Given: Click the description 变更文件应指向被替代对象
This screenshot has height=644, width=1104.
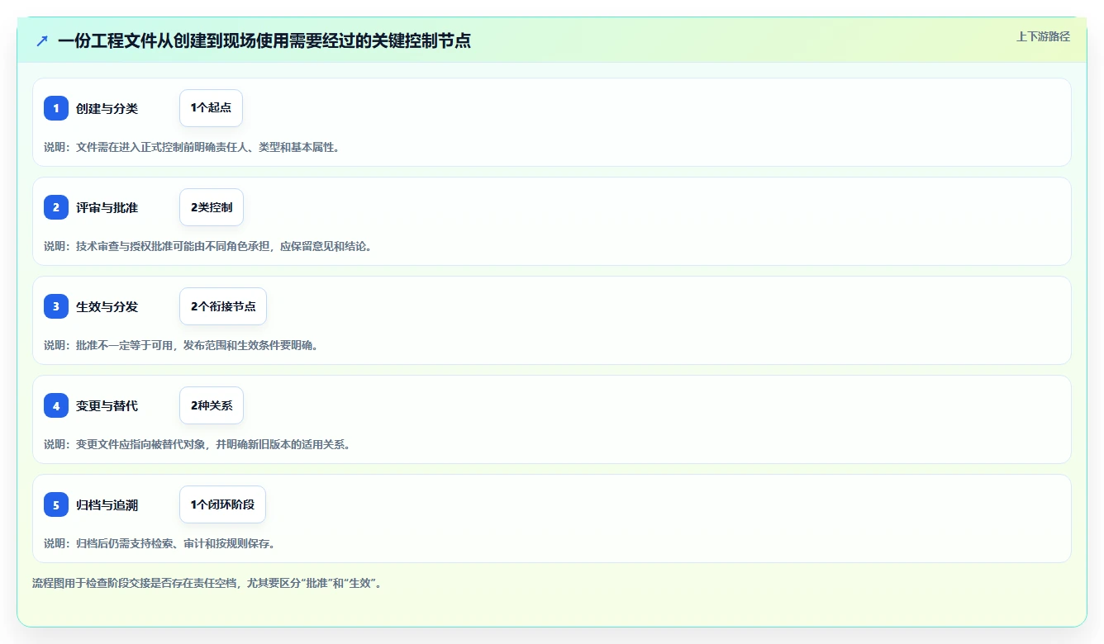Looking at the screenshot, I should click(x=197, y=444).
